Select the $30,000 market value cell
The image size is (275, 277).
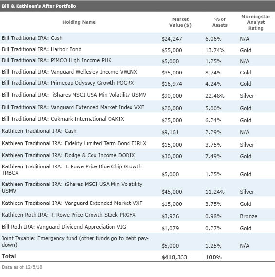171,156
